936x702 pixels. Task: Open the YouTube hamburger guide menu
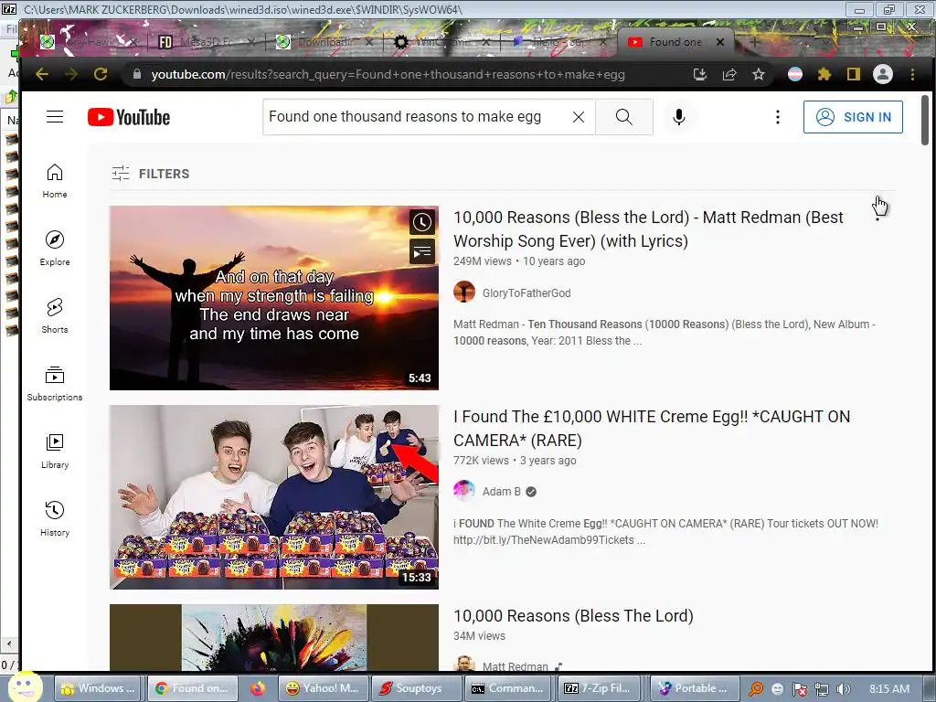(x=55, y=116)
